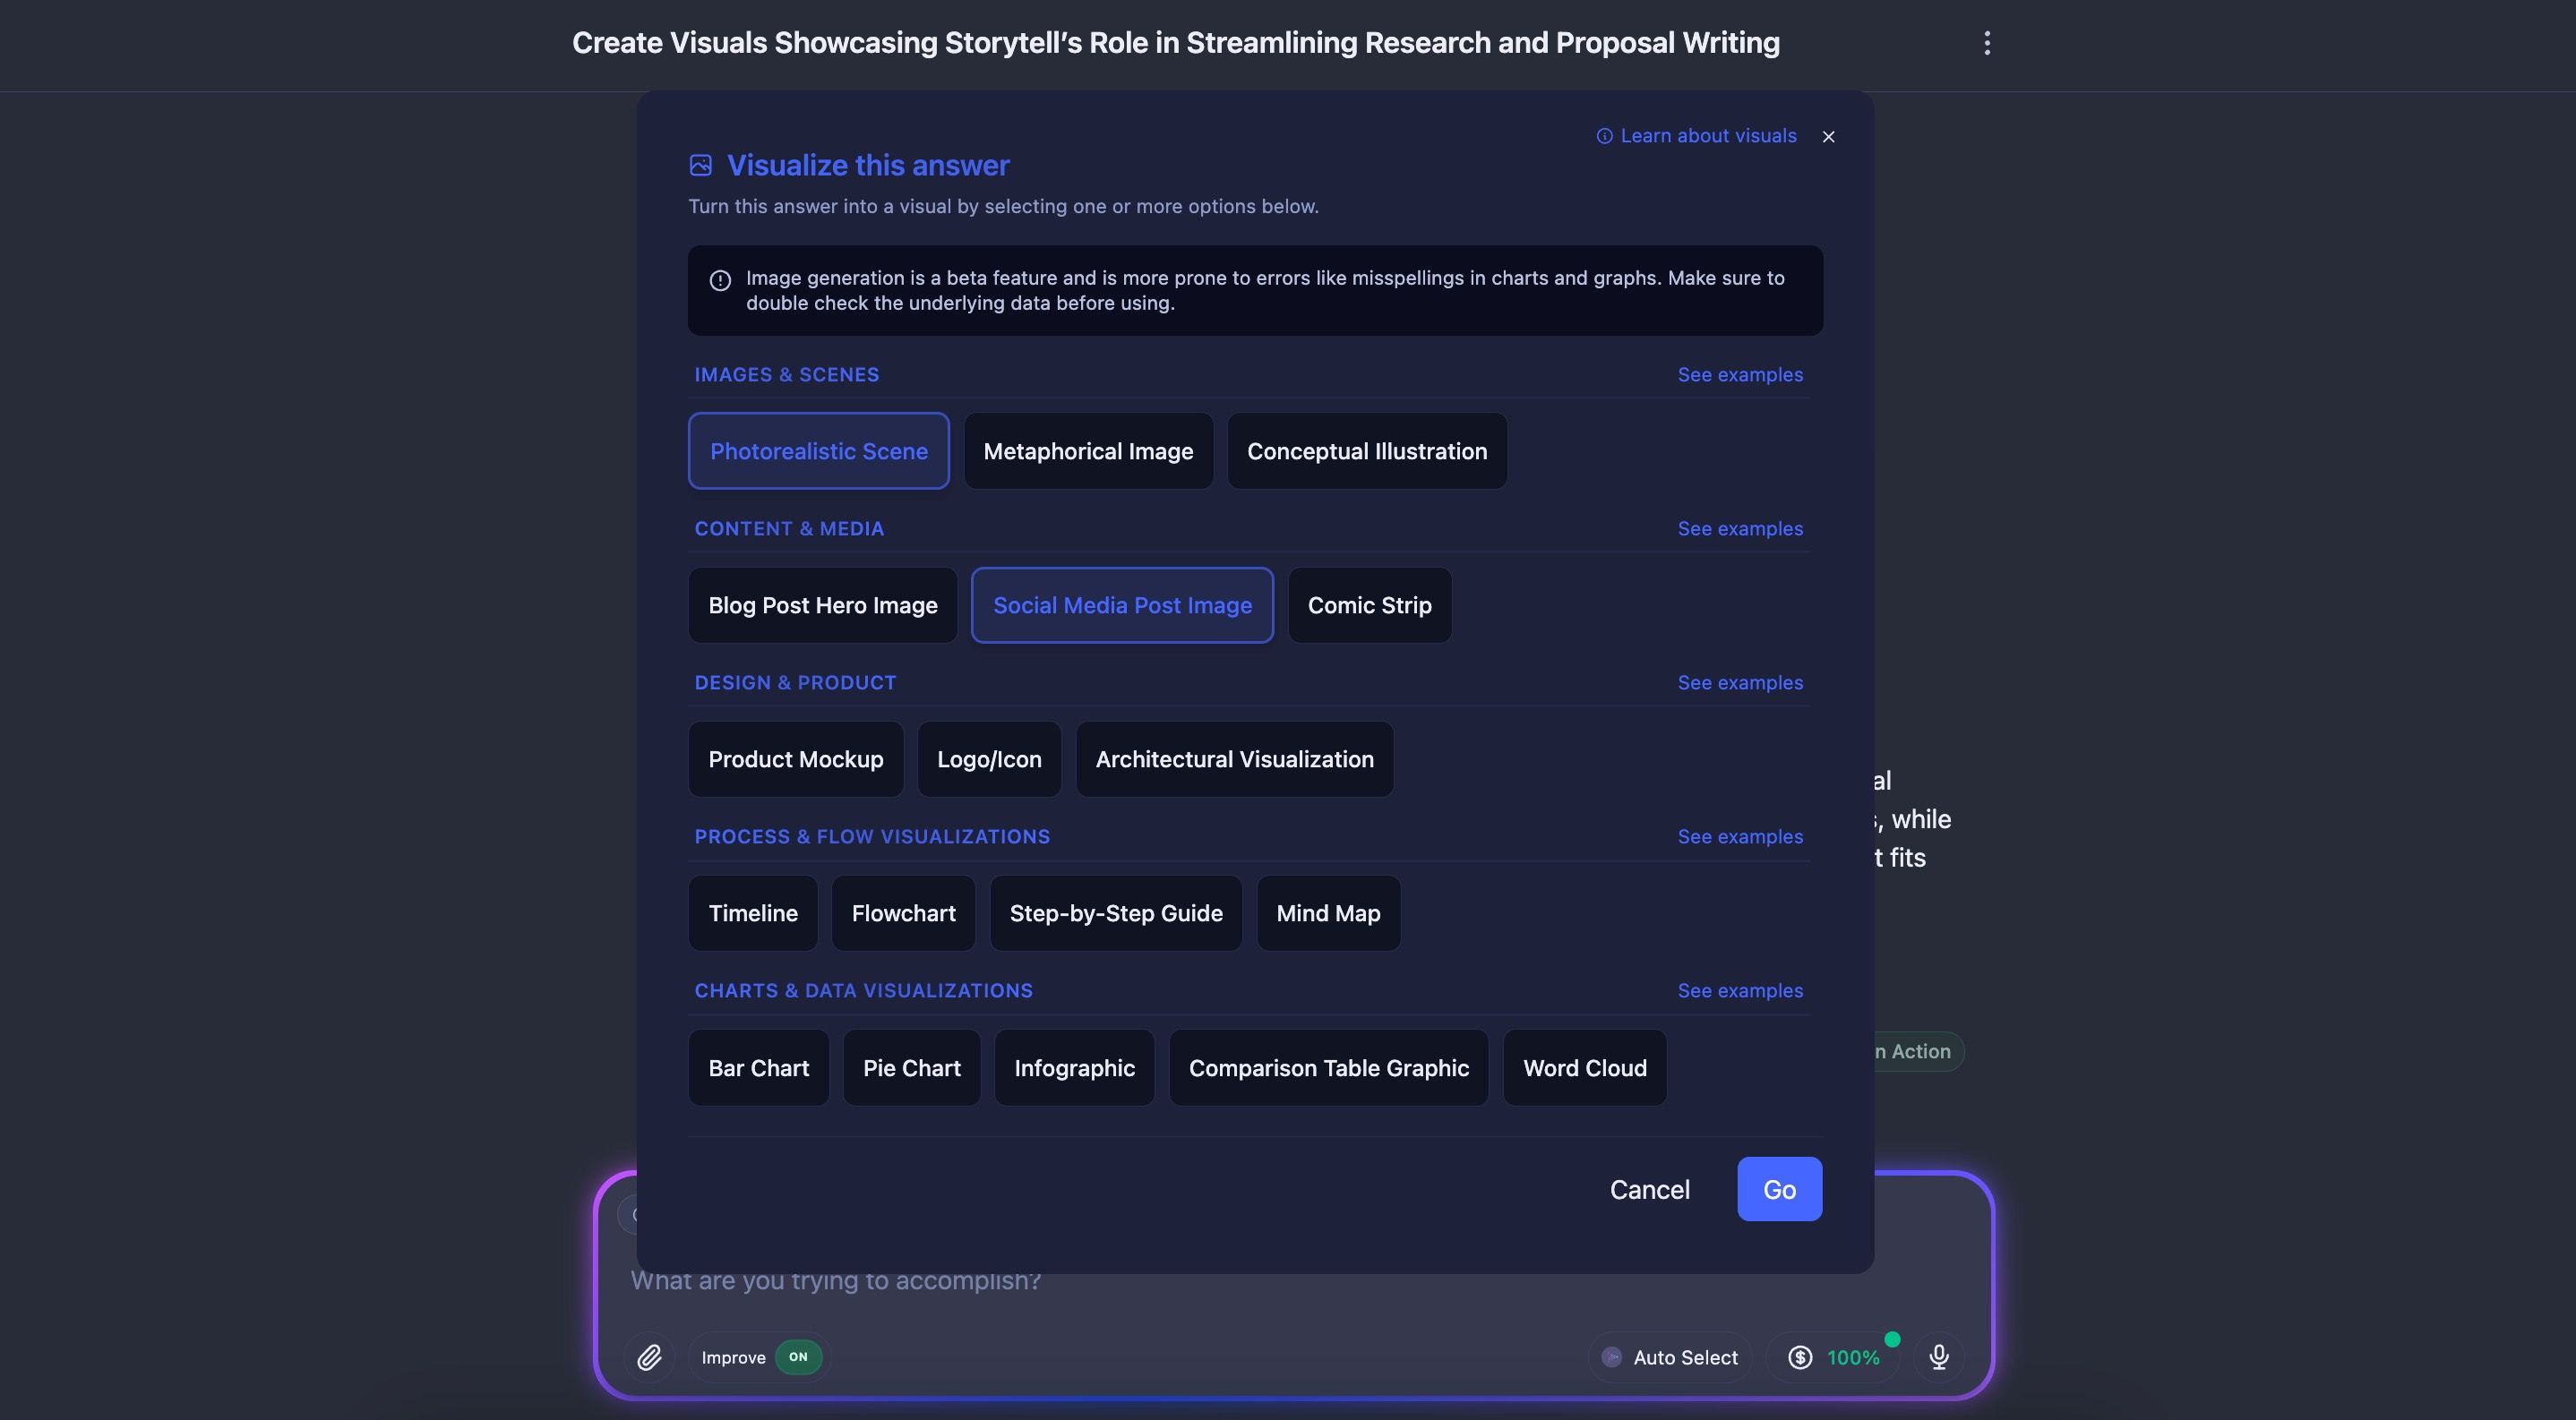Screen dimensions: 2576x1420
Task: Click the credits 100% dollar indicator
Action: 1833,1357
